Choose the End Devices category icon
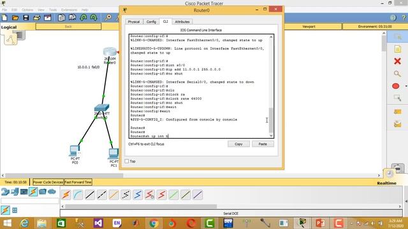408x229 pixels. 15,192
